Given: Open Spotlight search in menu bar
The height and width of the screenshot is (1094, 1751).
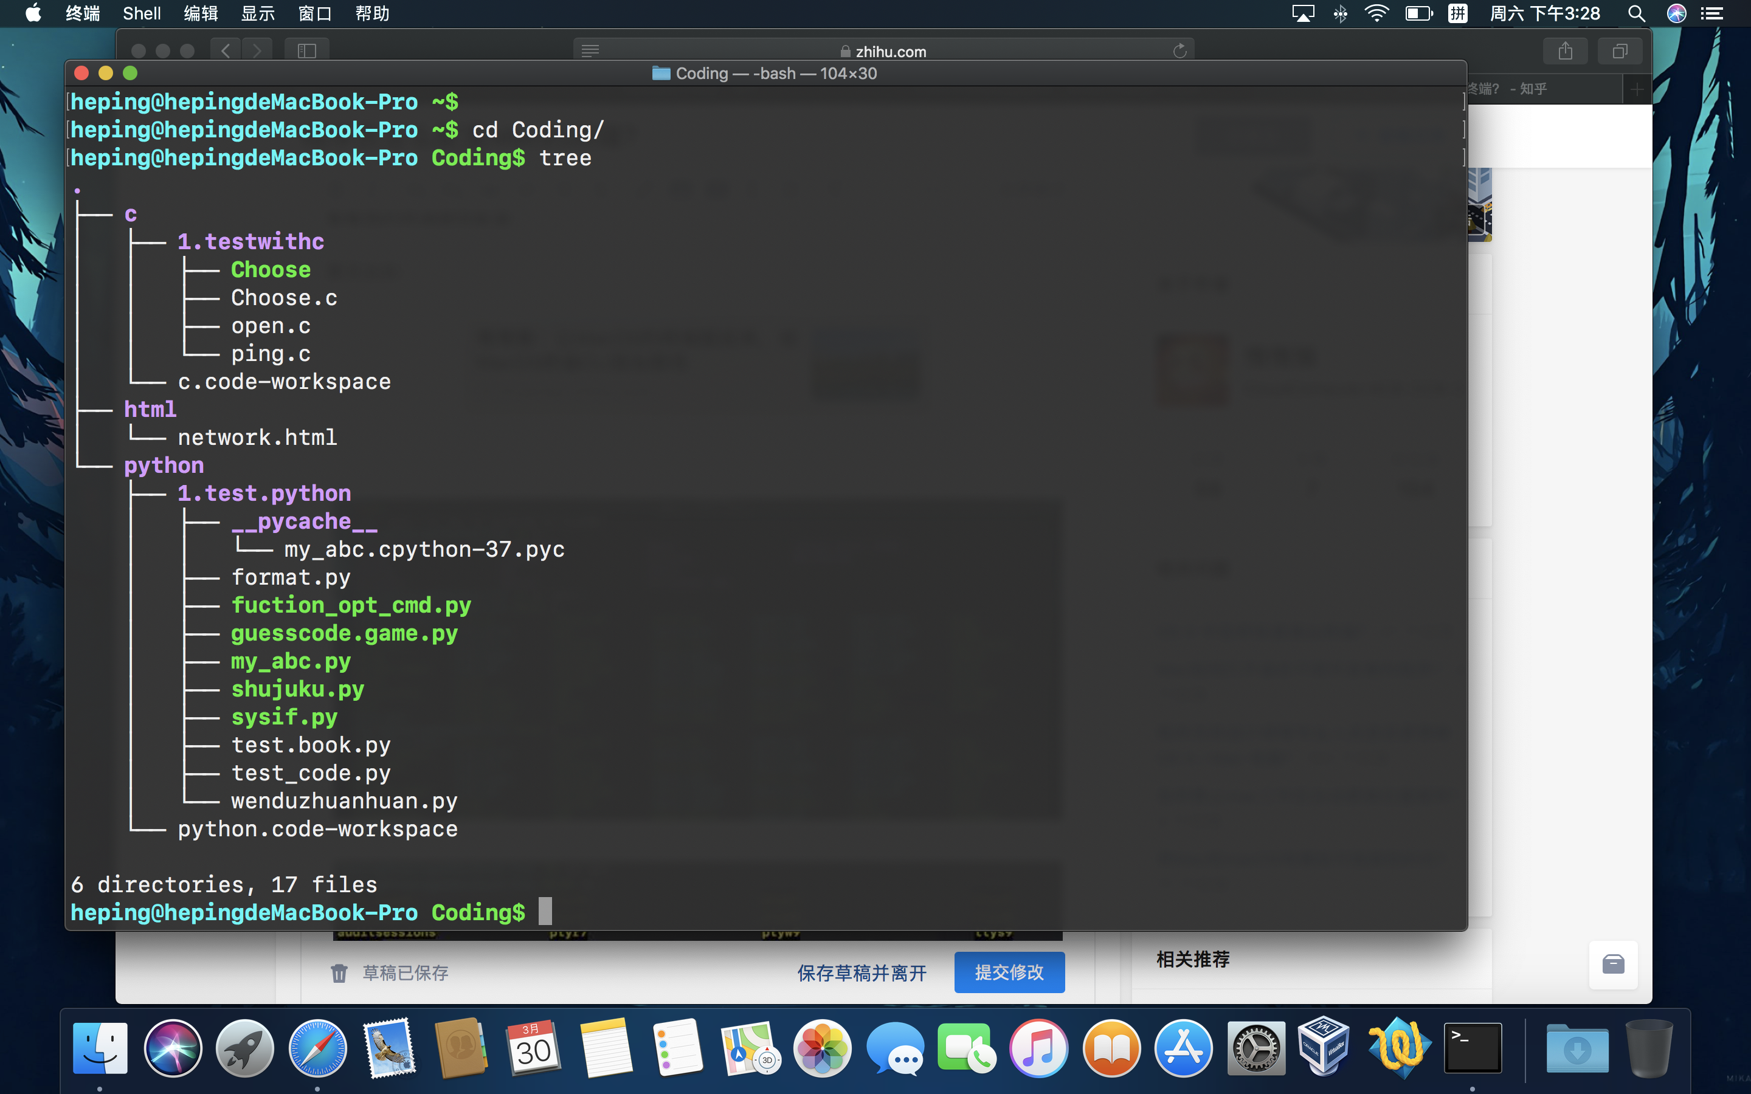Looking at the screenshot, I should point(1636,14).
